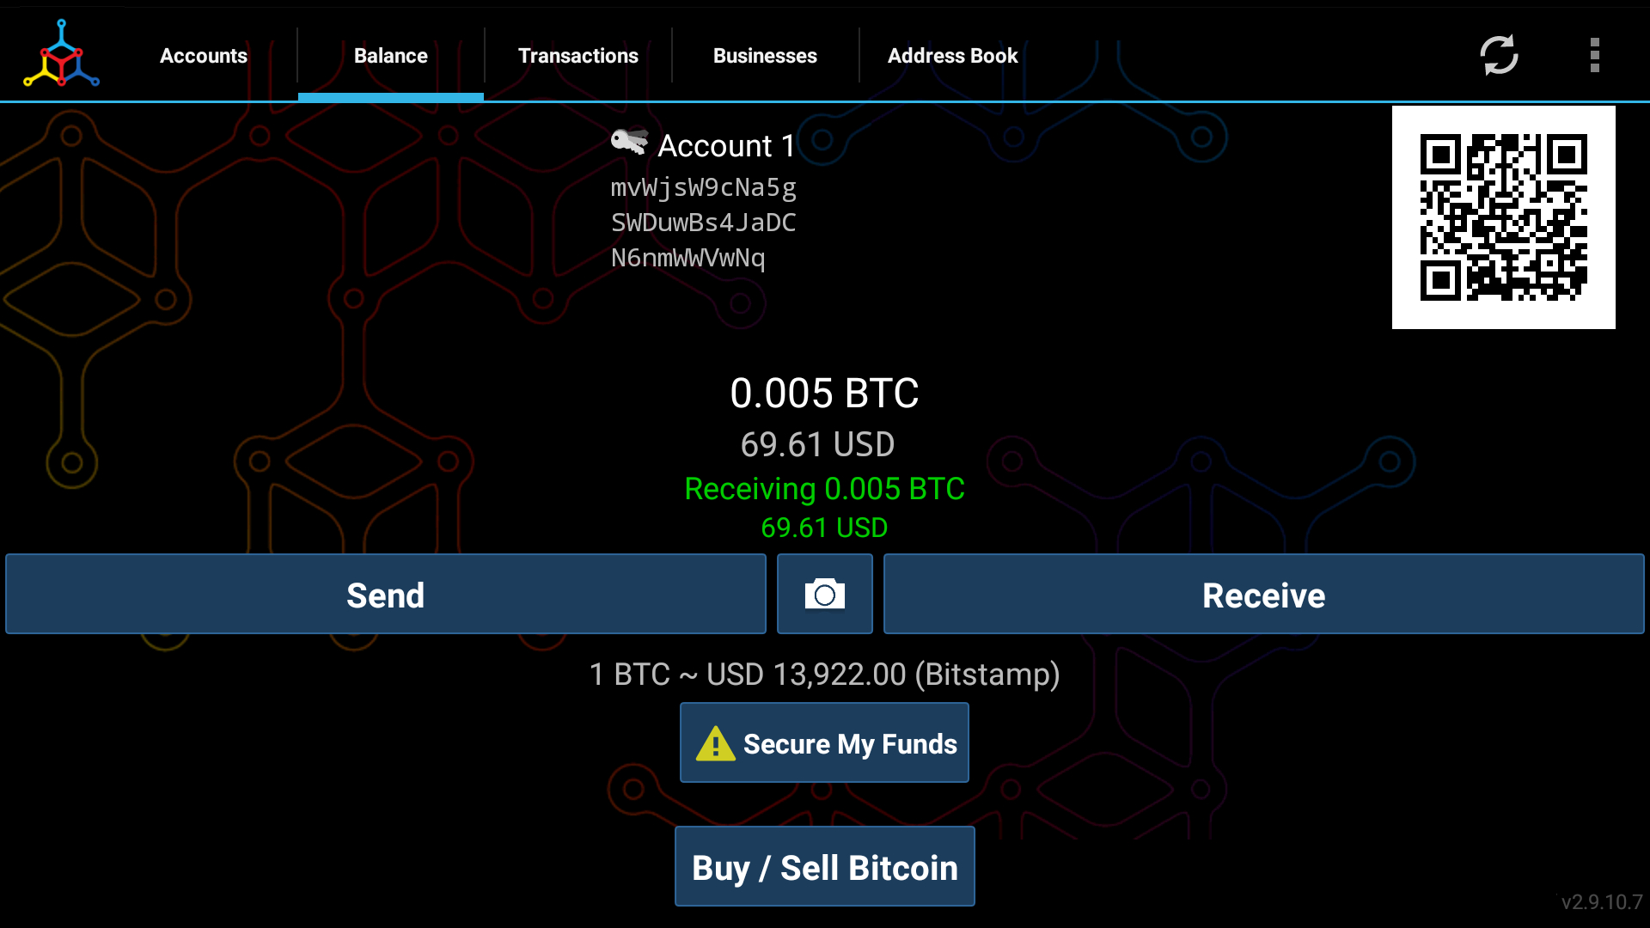Click the Send button

(384, 594)
